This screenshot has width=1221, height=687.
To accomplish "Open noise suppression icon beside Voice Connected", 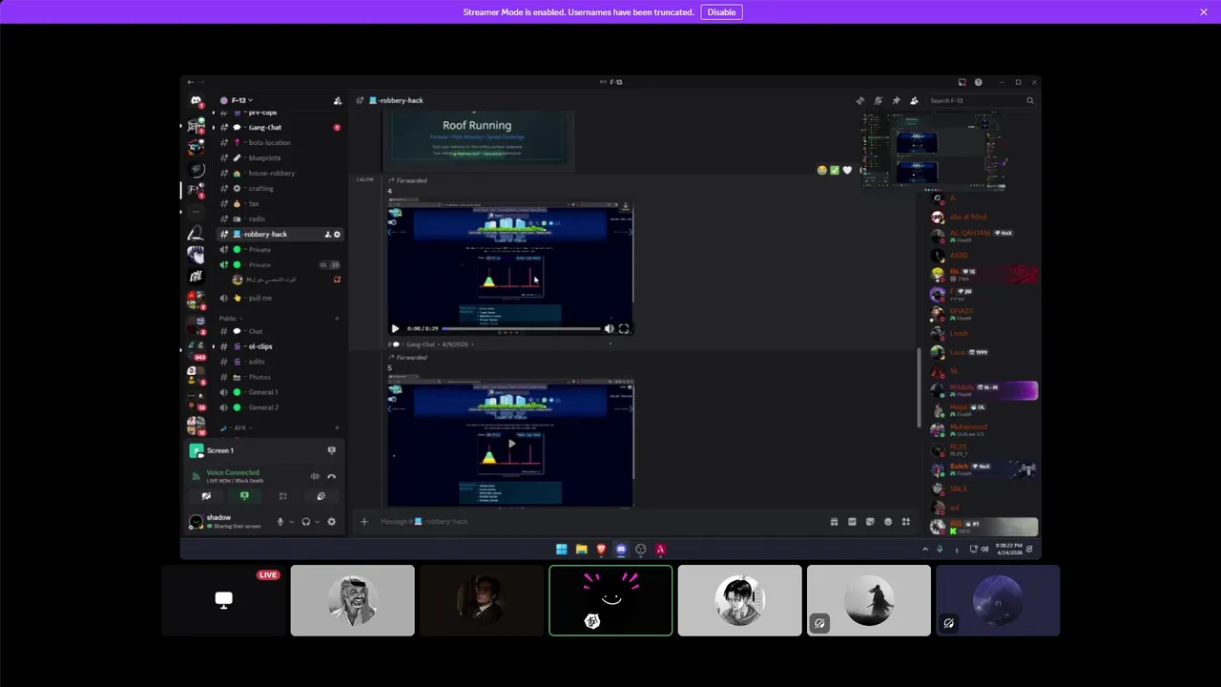I will point(315,476).
